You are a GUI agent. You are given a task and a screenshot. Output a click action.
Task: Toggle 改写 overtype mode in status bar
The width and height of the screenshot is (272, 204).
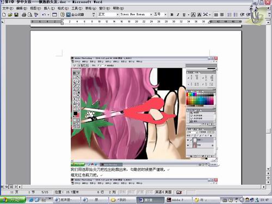coord(149,192)
